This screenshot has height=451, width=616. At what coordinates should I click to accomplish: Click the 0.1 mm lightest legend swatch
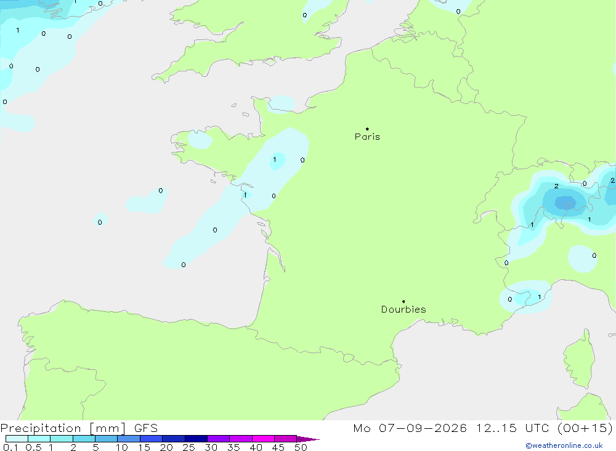(x=17, y=439)
